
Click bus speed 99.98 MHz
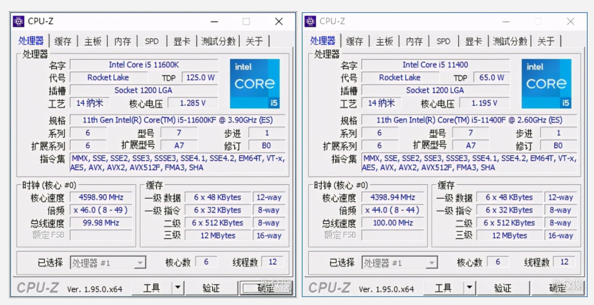point(101,223)
